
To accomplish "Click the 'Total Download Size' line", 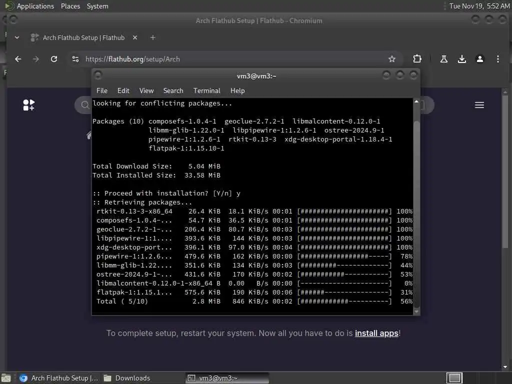I will [156, 166].
